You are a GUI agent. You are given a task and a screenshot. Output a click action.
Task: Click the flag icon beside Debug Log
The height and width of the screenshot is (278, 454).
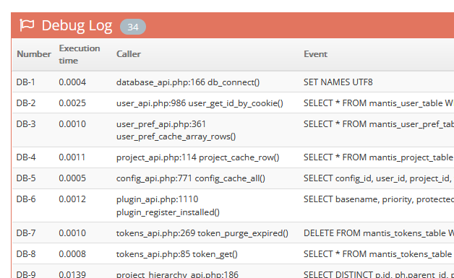tap(27, 25)
